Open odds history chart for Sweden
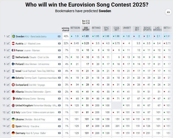173x138 pixels. (x=9, y=36)
